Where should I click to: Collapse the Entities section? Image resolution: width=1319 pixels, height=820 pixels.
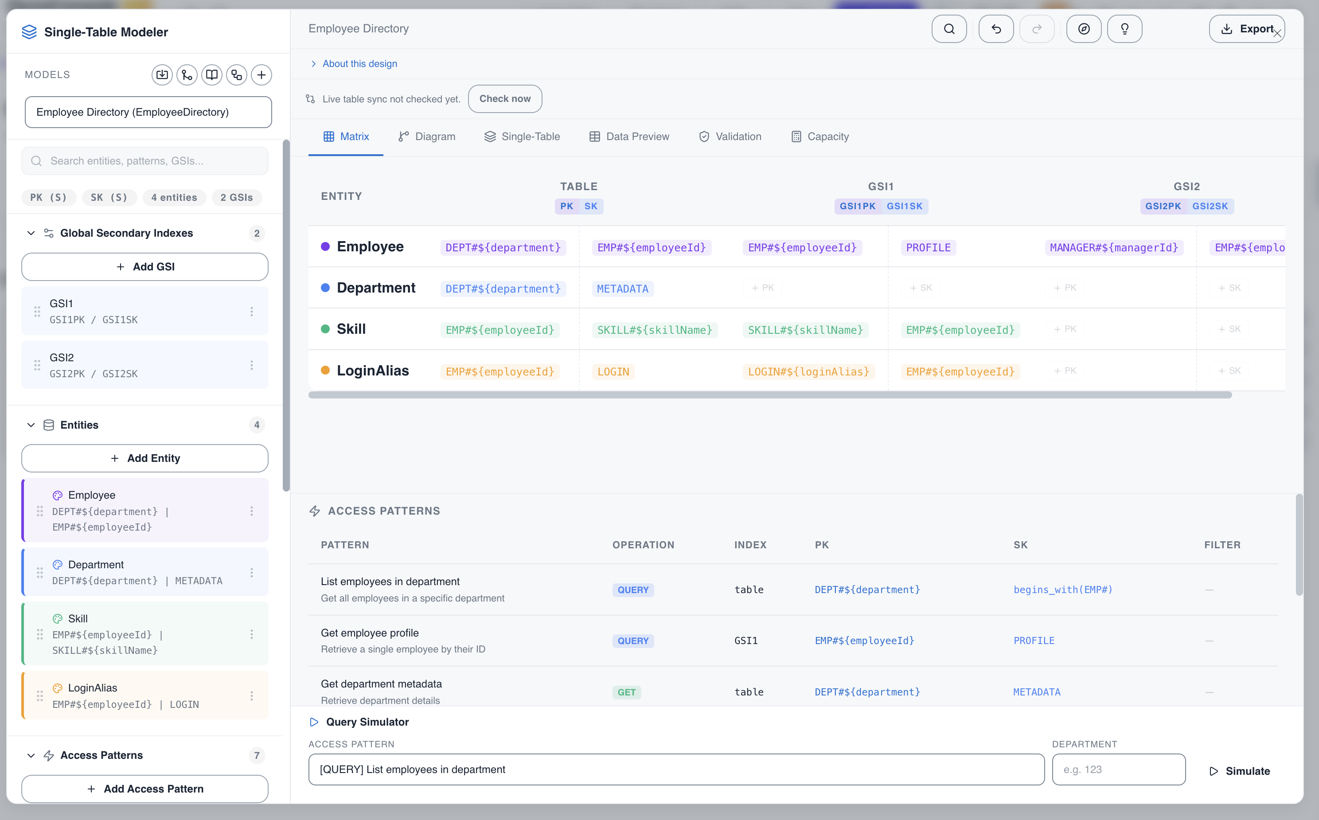click(31, 425)
